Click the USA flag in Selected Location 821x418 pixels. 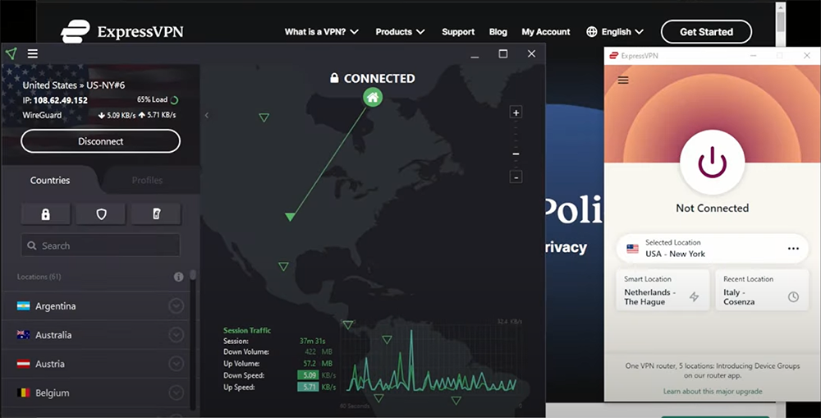(x=632, y=248)
